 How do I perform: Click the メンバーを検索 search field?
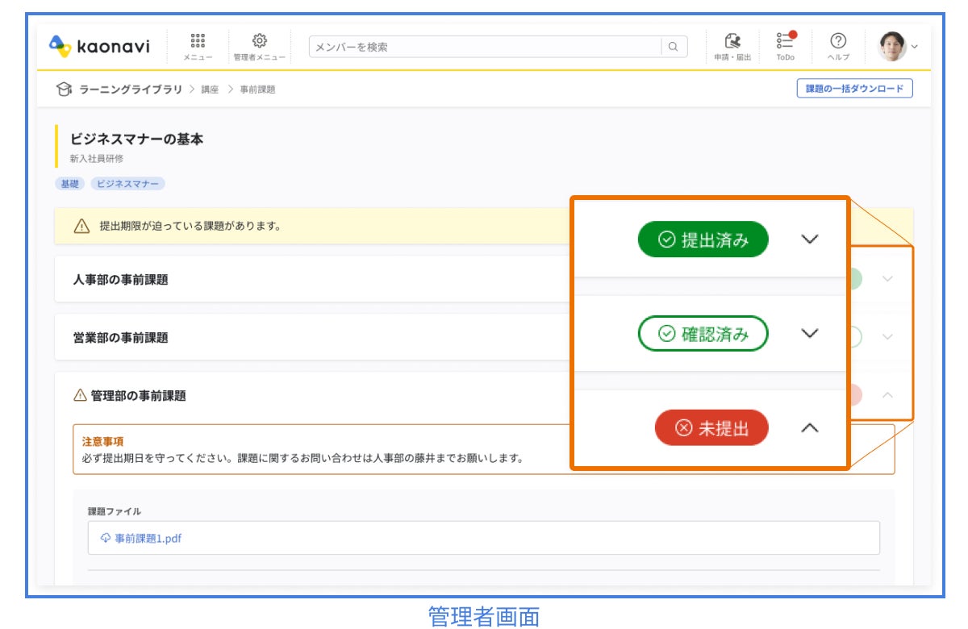pos(486,47)
